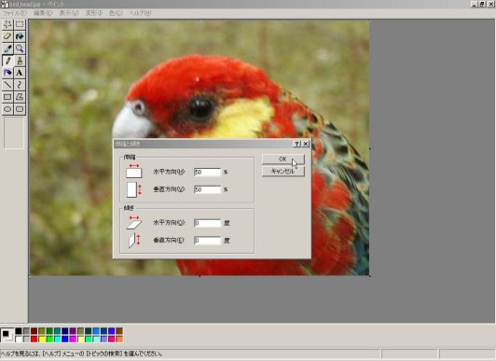Select the Text tool

pyautogui.click(x=20, y=73)
